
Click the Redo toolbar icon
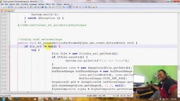[x=38, y=7]
